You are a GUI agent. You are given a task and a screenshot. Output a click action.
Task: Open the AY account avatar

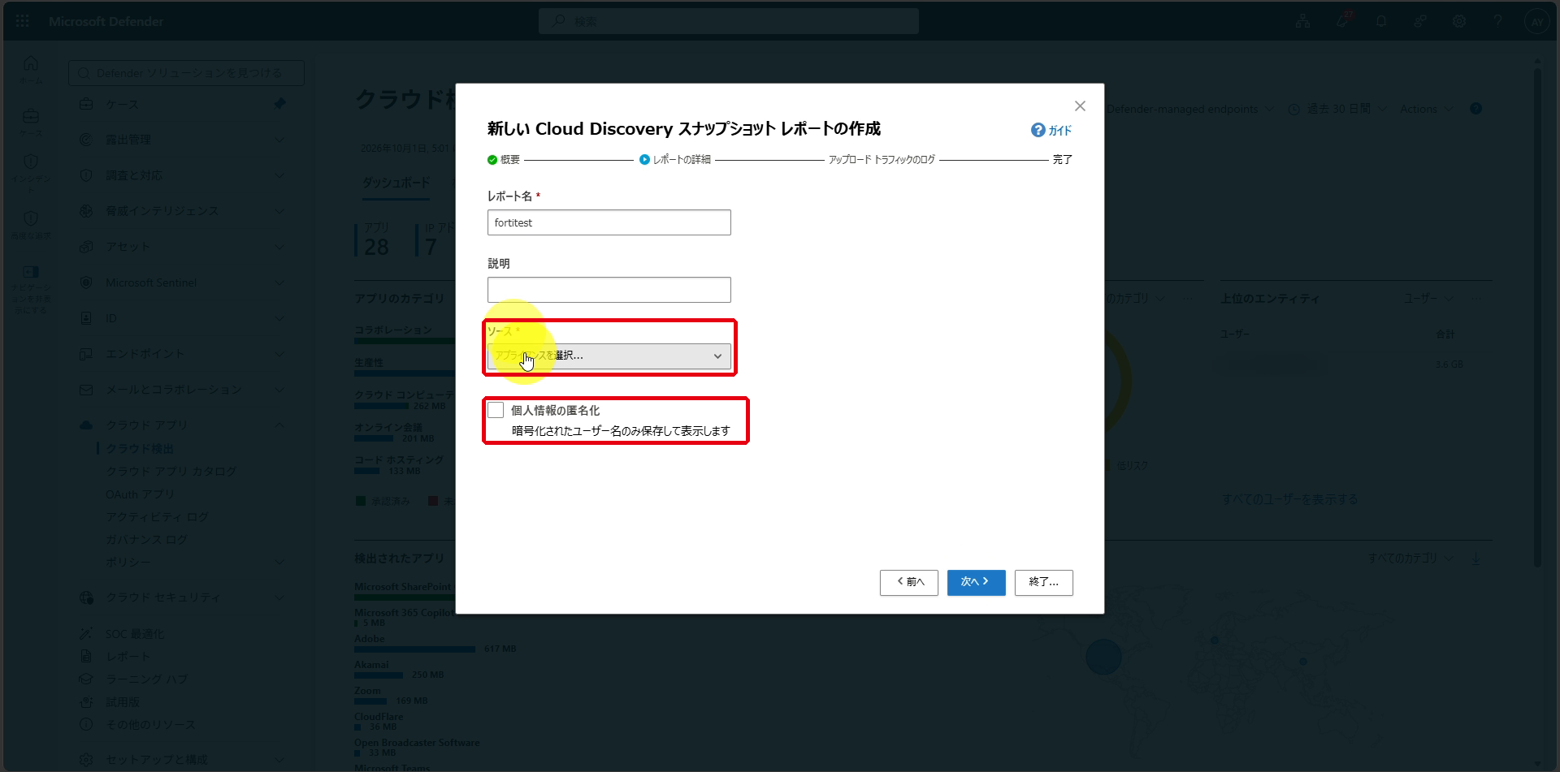[x=1536, y=22]
